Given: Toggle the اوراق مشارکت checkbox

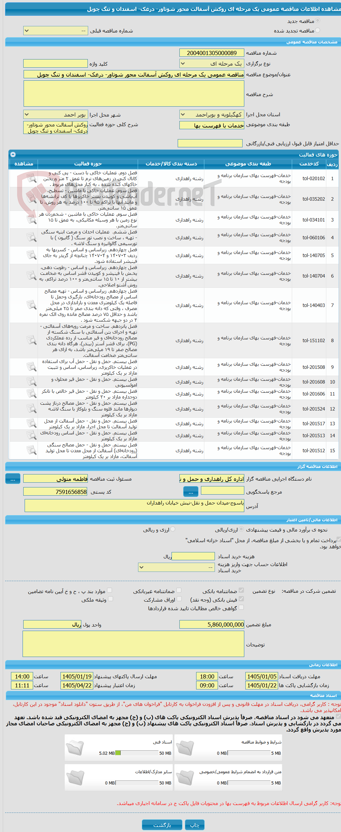Looking at the screenshot, I should tap(179, 599).
